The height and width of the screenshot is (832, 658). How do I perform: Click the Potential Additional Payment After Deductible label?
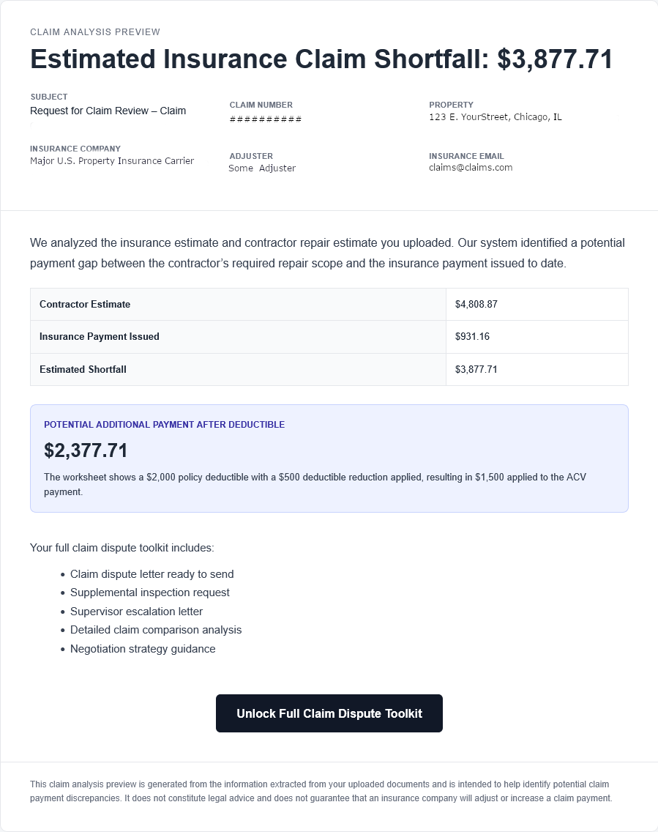click(x=164, y=425)
